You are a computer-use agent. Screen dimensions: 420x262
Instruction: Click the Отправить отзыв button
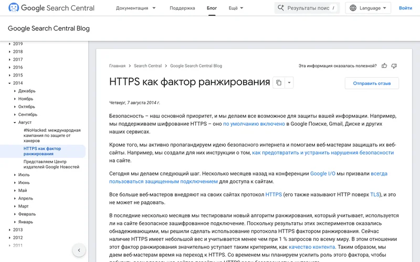coord(372,83)
